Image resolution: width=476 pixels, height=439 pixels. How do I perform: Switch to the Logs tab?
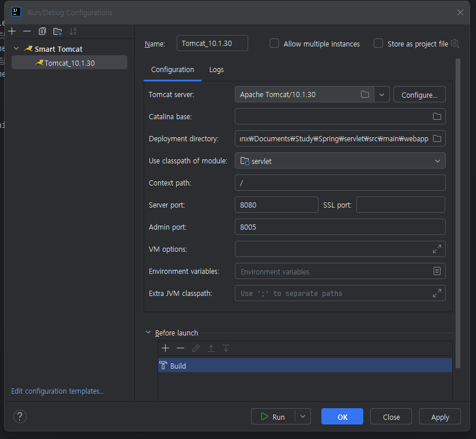(x=216, y=69)
